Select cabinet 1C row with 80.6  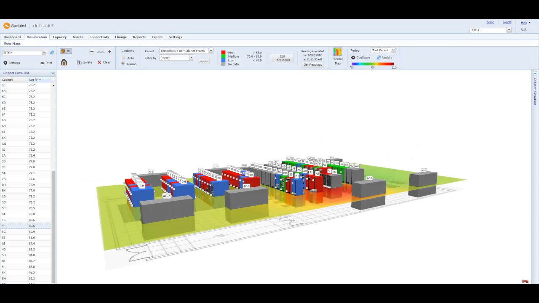(x=25, y=220)
